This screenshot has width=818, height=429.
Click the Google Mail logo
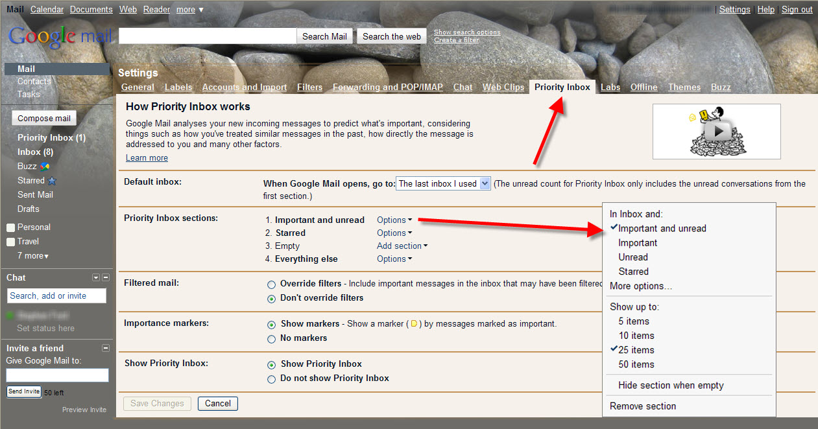click(x=60, y=36)
